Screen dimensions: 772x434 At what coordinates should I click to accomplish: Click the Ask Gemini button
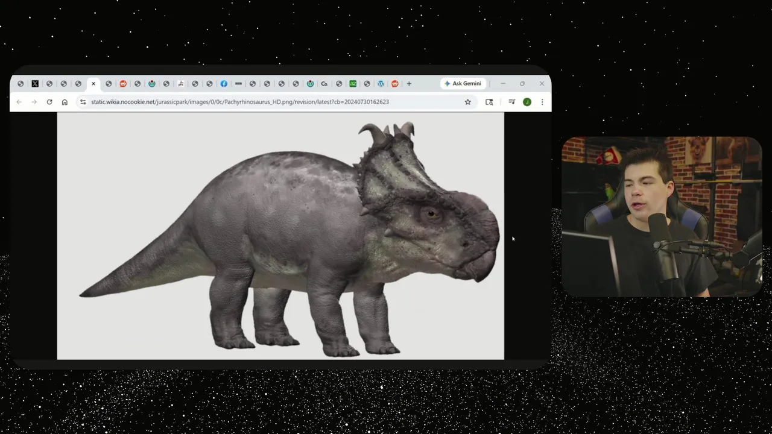coord(463,84)
